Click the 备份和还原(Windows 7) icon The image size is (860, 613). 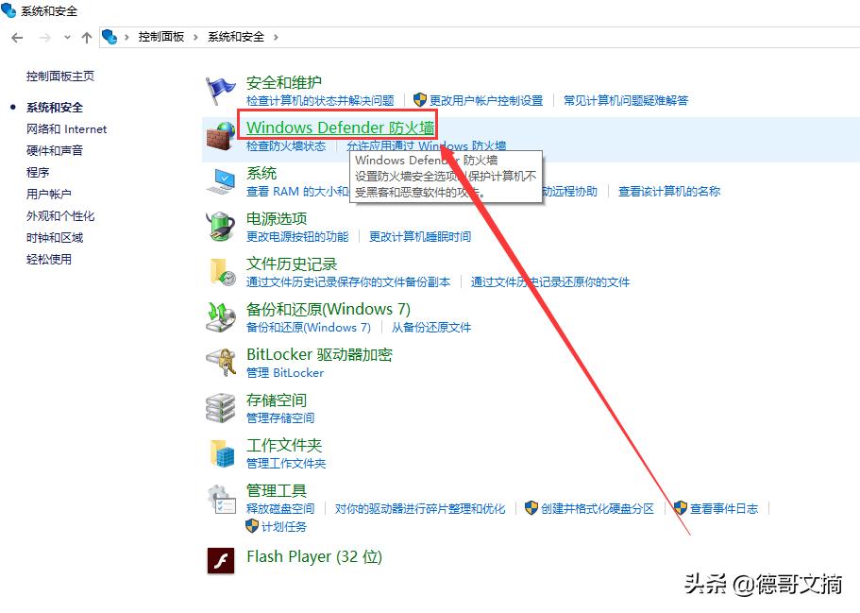(221, 316)
